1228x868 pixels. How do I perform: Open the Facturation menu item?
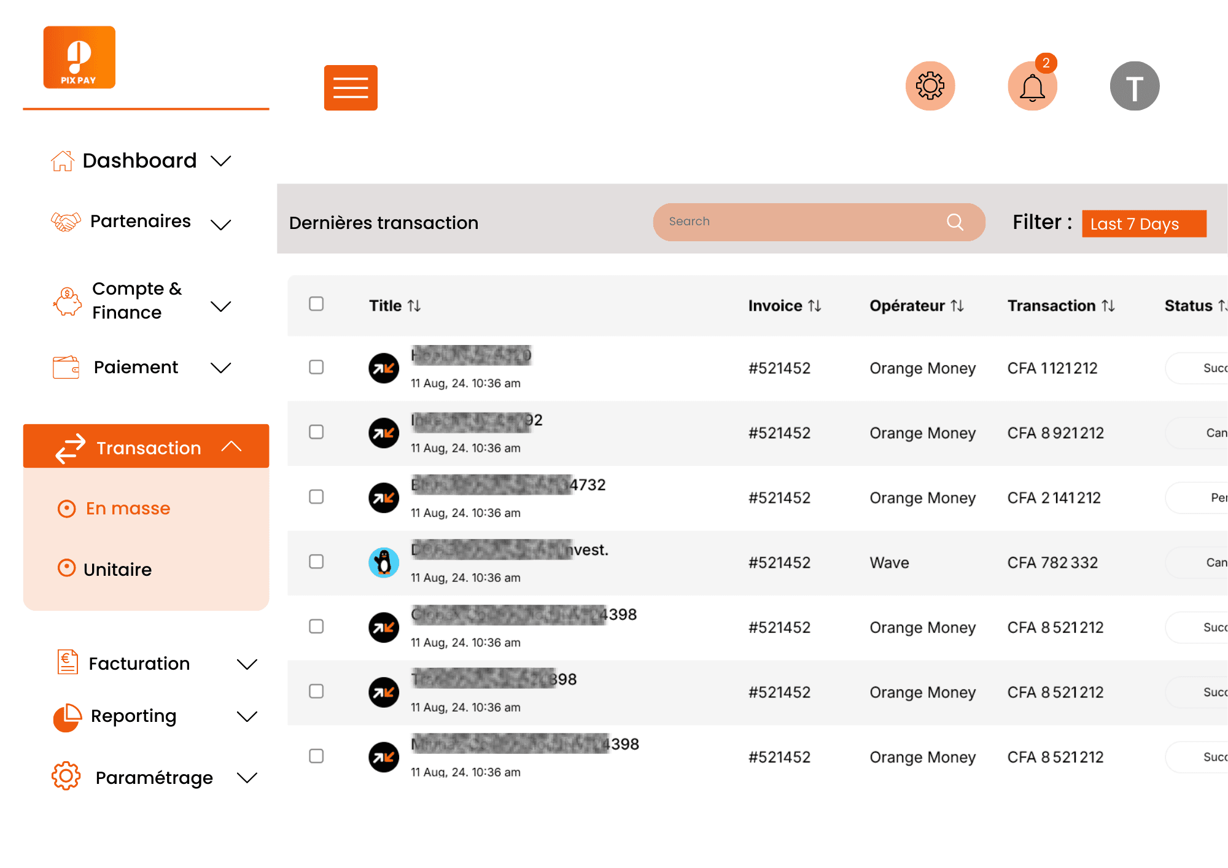(x=139, y=664)
